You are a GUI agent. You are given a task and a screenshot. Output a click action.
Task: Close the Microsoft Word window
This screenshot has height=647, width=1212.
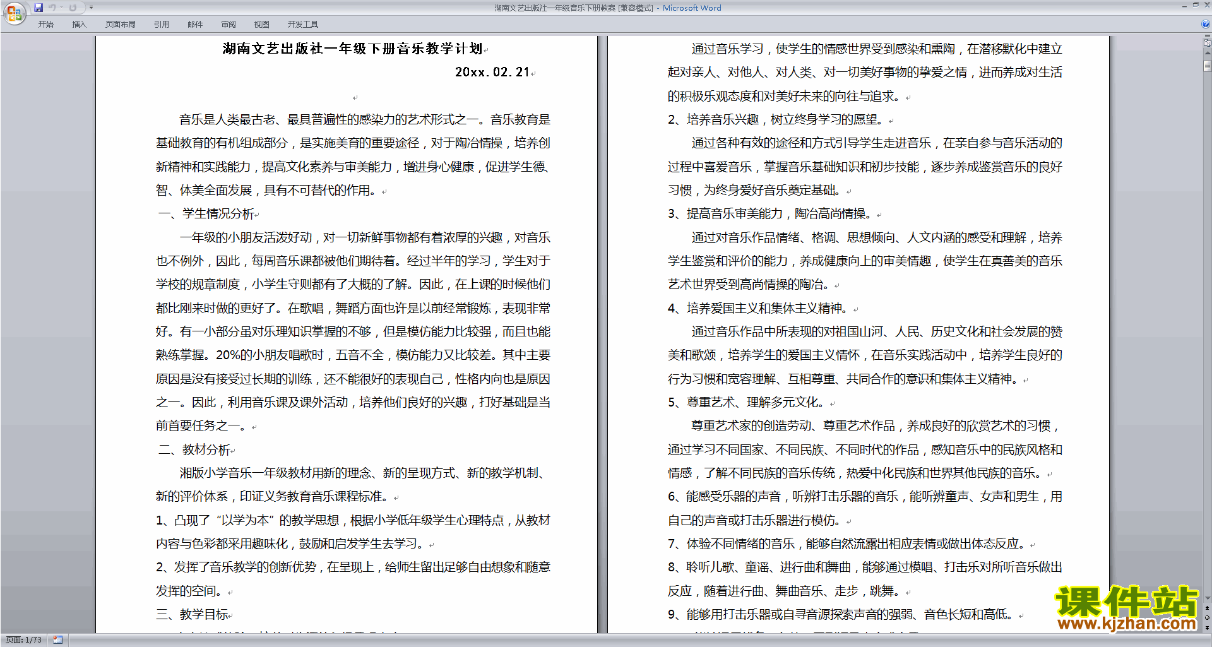pyautogui.click(x=1207, y=5)
